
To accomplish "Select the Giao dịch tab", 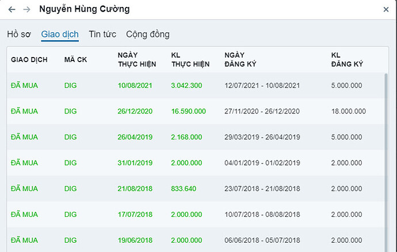I will coord(60,35).
